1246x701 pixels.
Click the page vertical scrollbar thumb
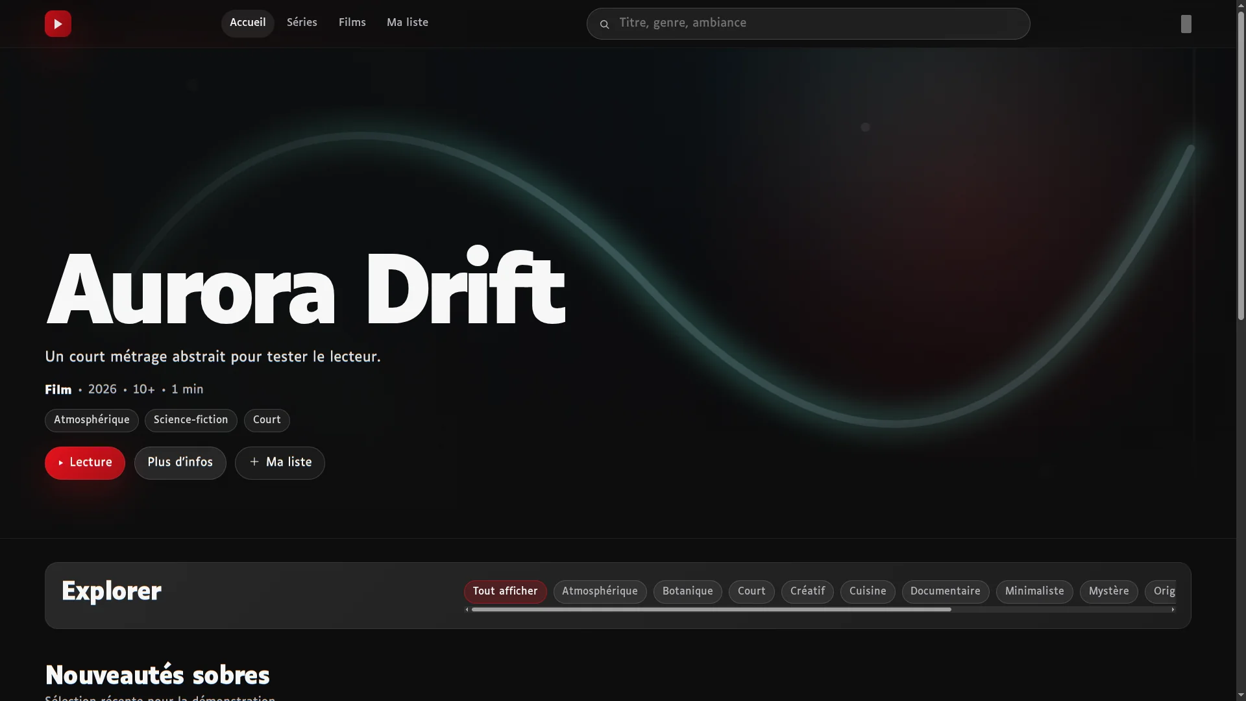click(x=1241, y=166)
